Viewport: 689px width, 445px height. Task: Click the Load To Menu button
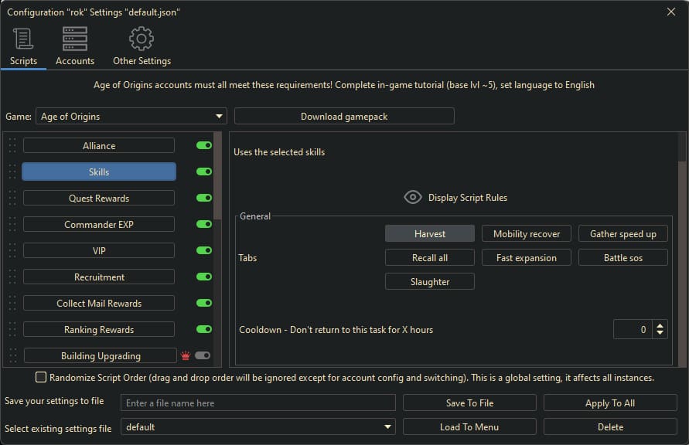tap(469, 426)
